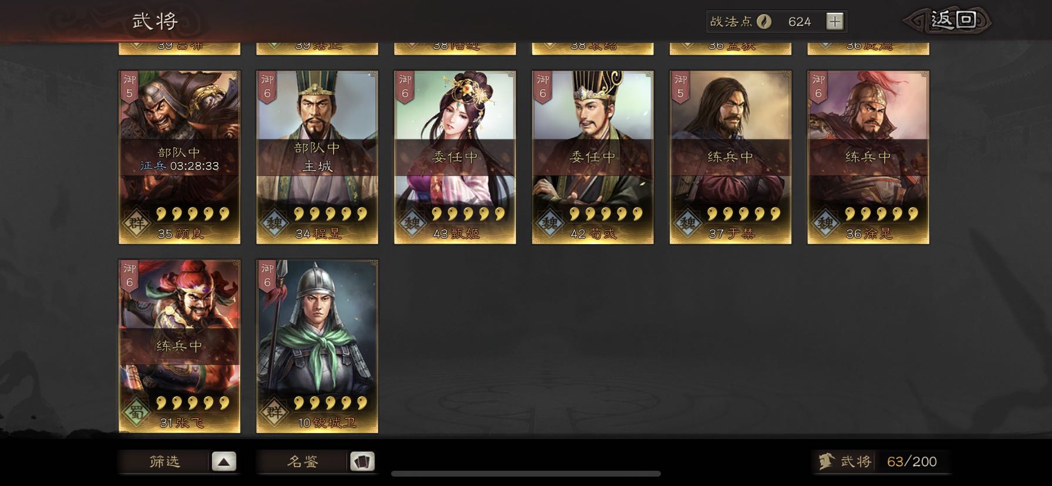Click the plus icon beside 战法点 624
The width and height of the screenshot is (1052, 486).
(x=834, y=22)
